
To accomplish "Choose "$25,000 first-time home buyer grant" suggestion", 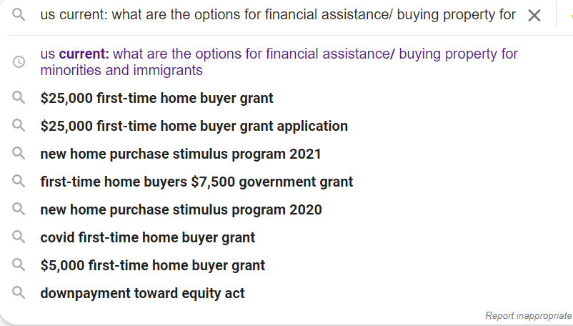I will (156, 99).
